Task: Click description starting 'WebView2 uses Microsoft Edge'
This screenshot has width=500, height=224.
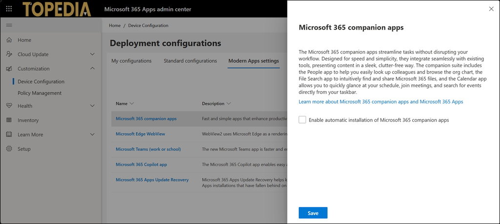Action: pos(244,134)
